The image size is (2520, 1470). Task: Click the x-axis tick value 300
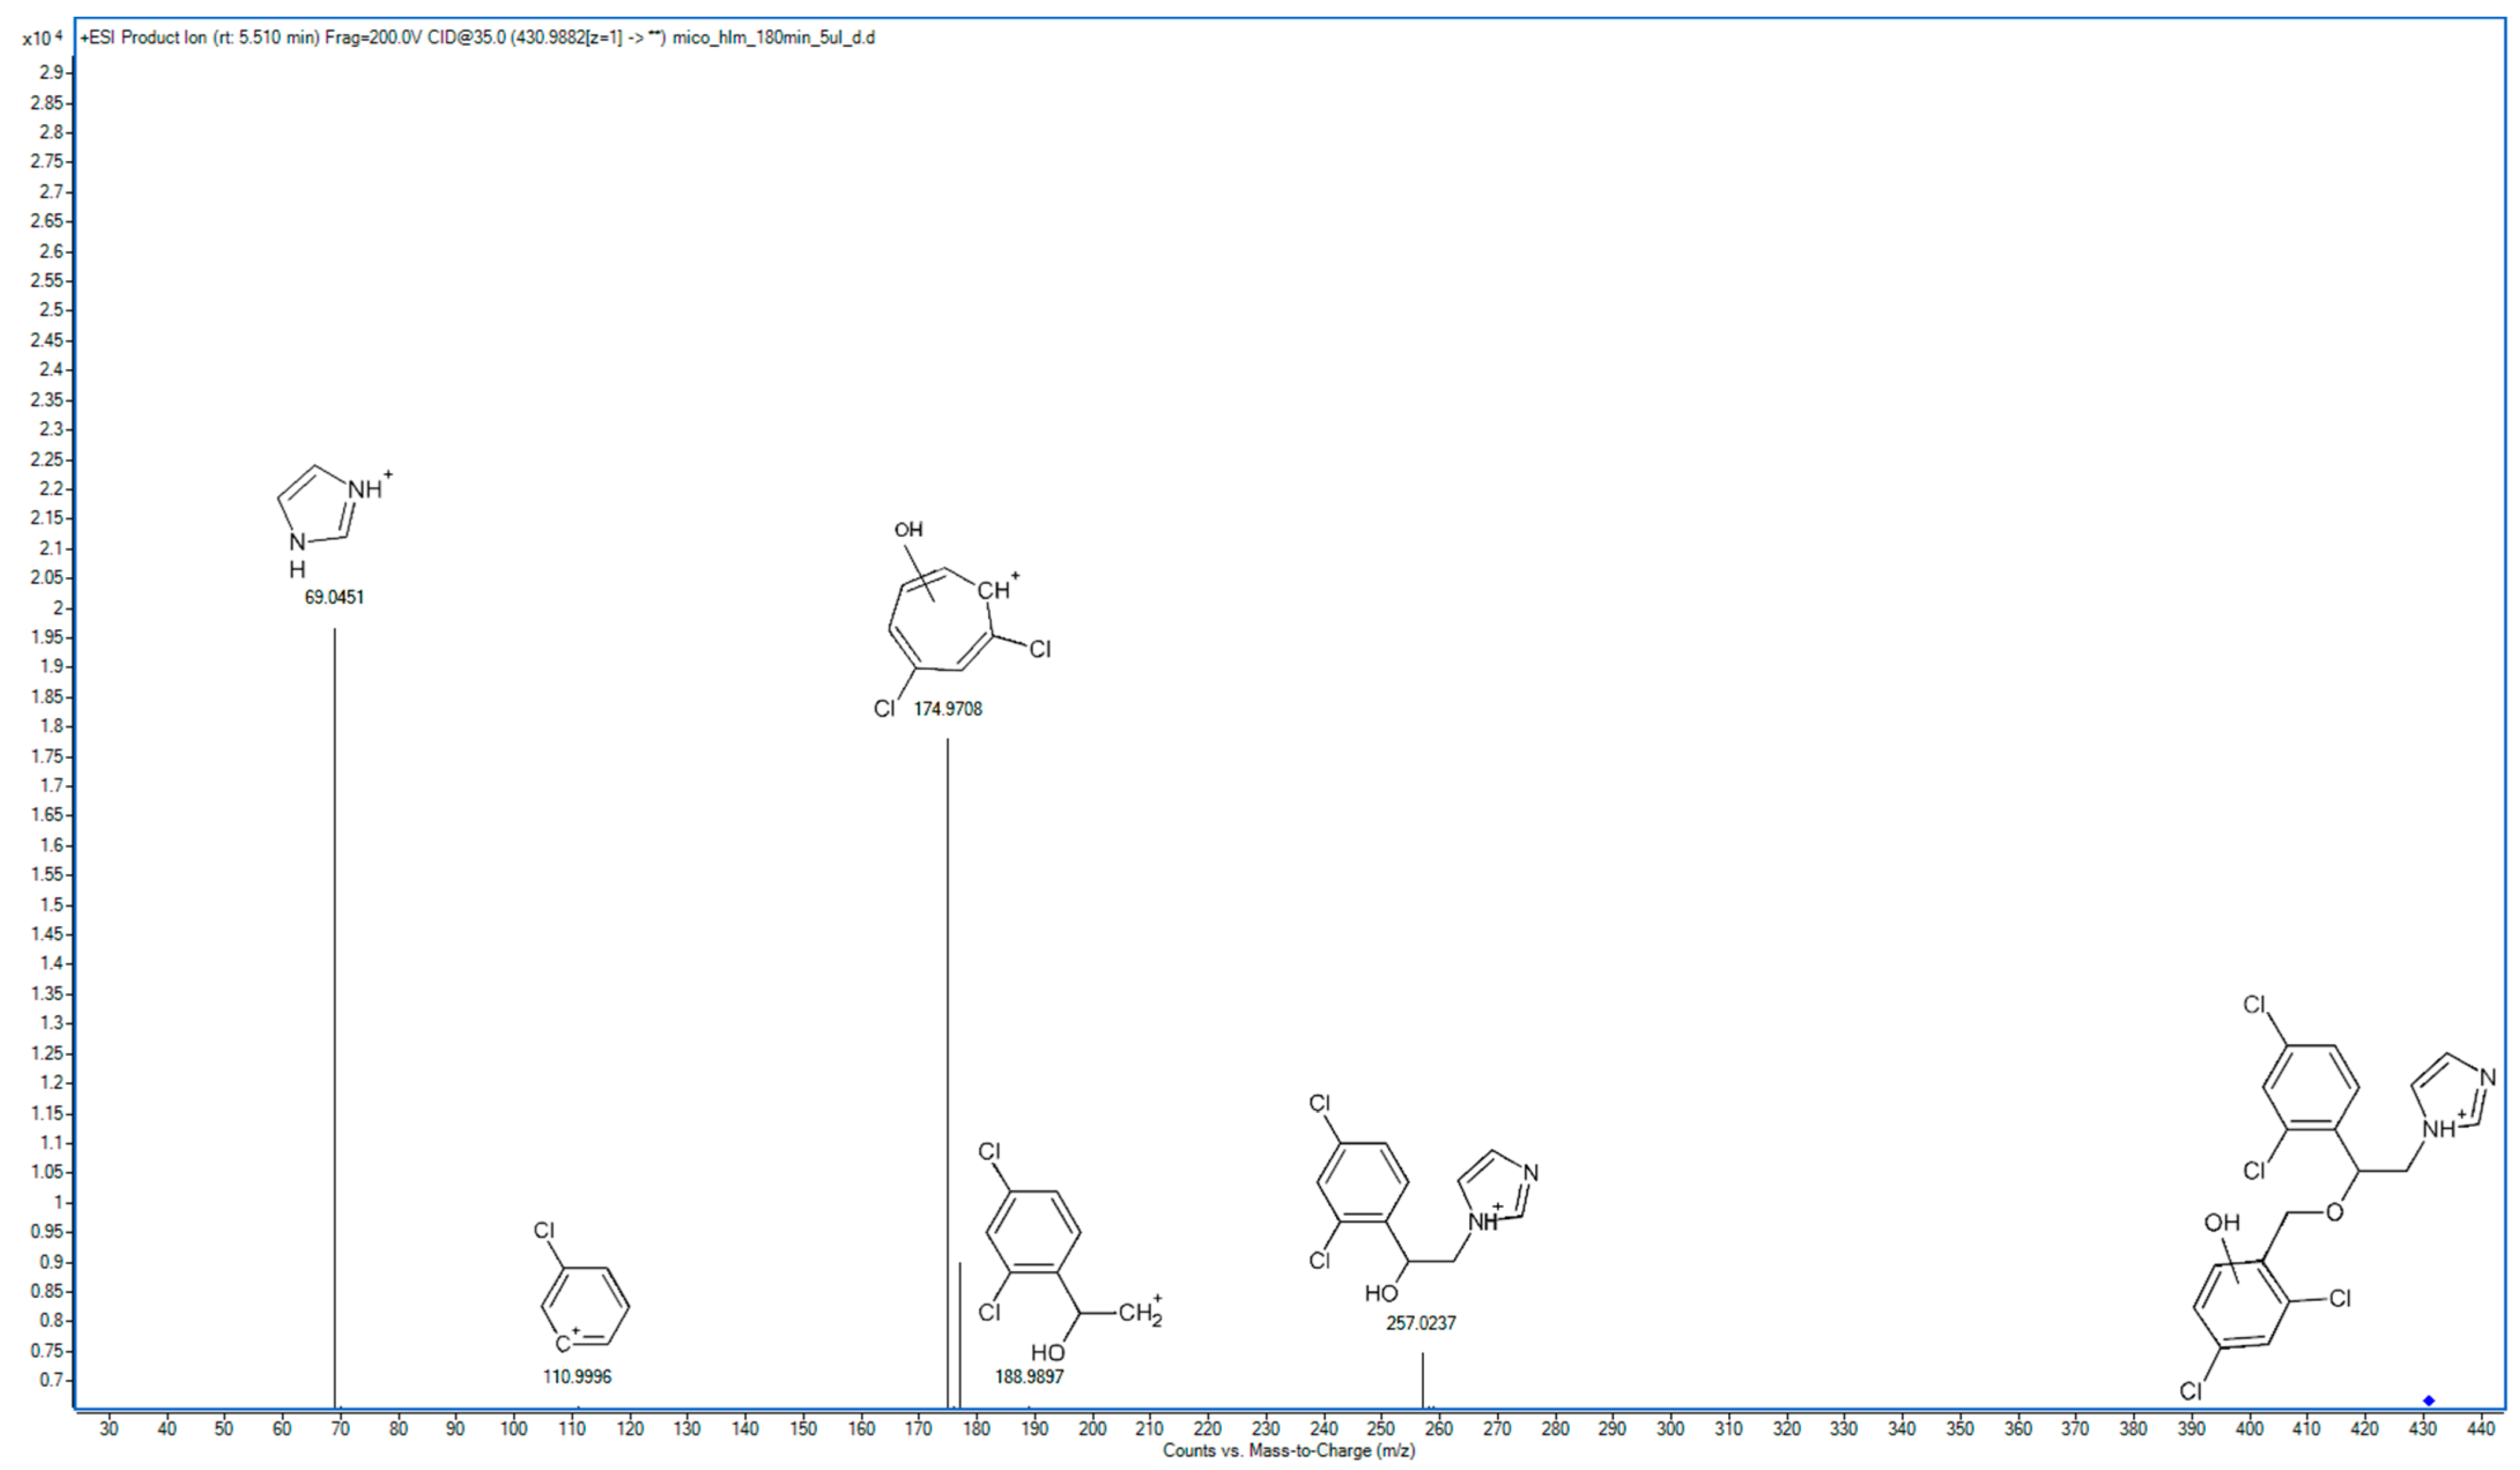1670,1429
